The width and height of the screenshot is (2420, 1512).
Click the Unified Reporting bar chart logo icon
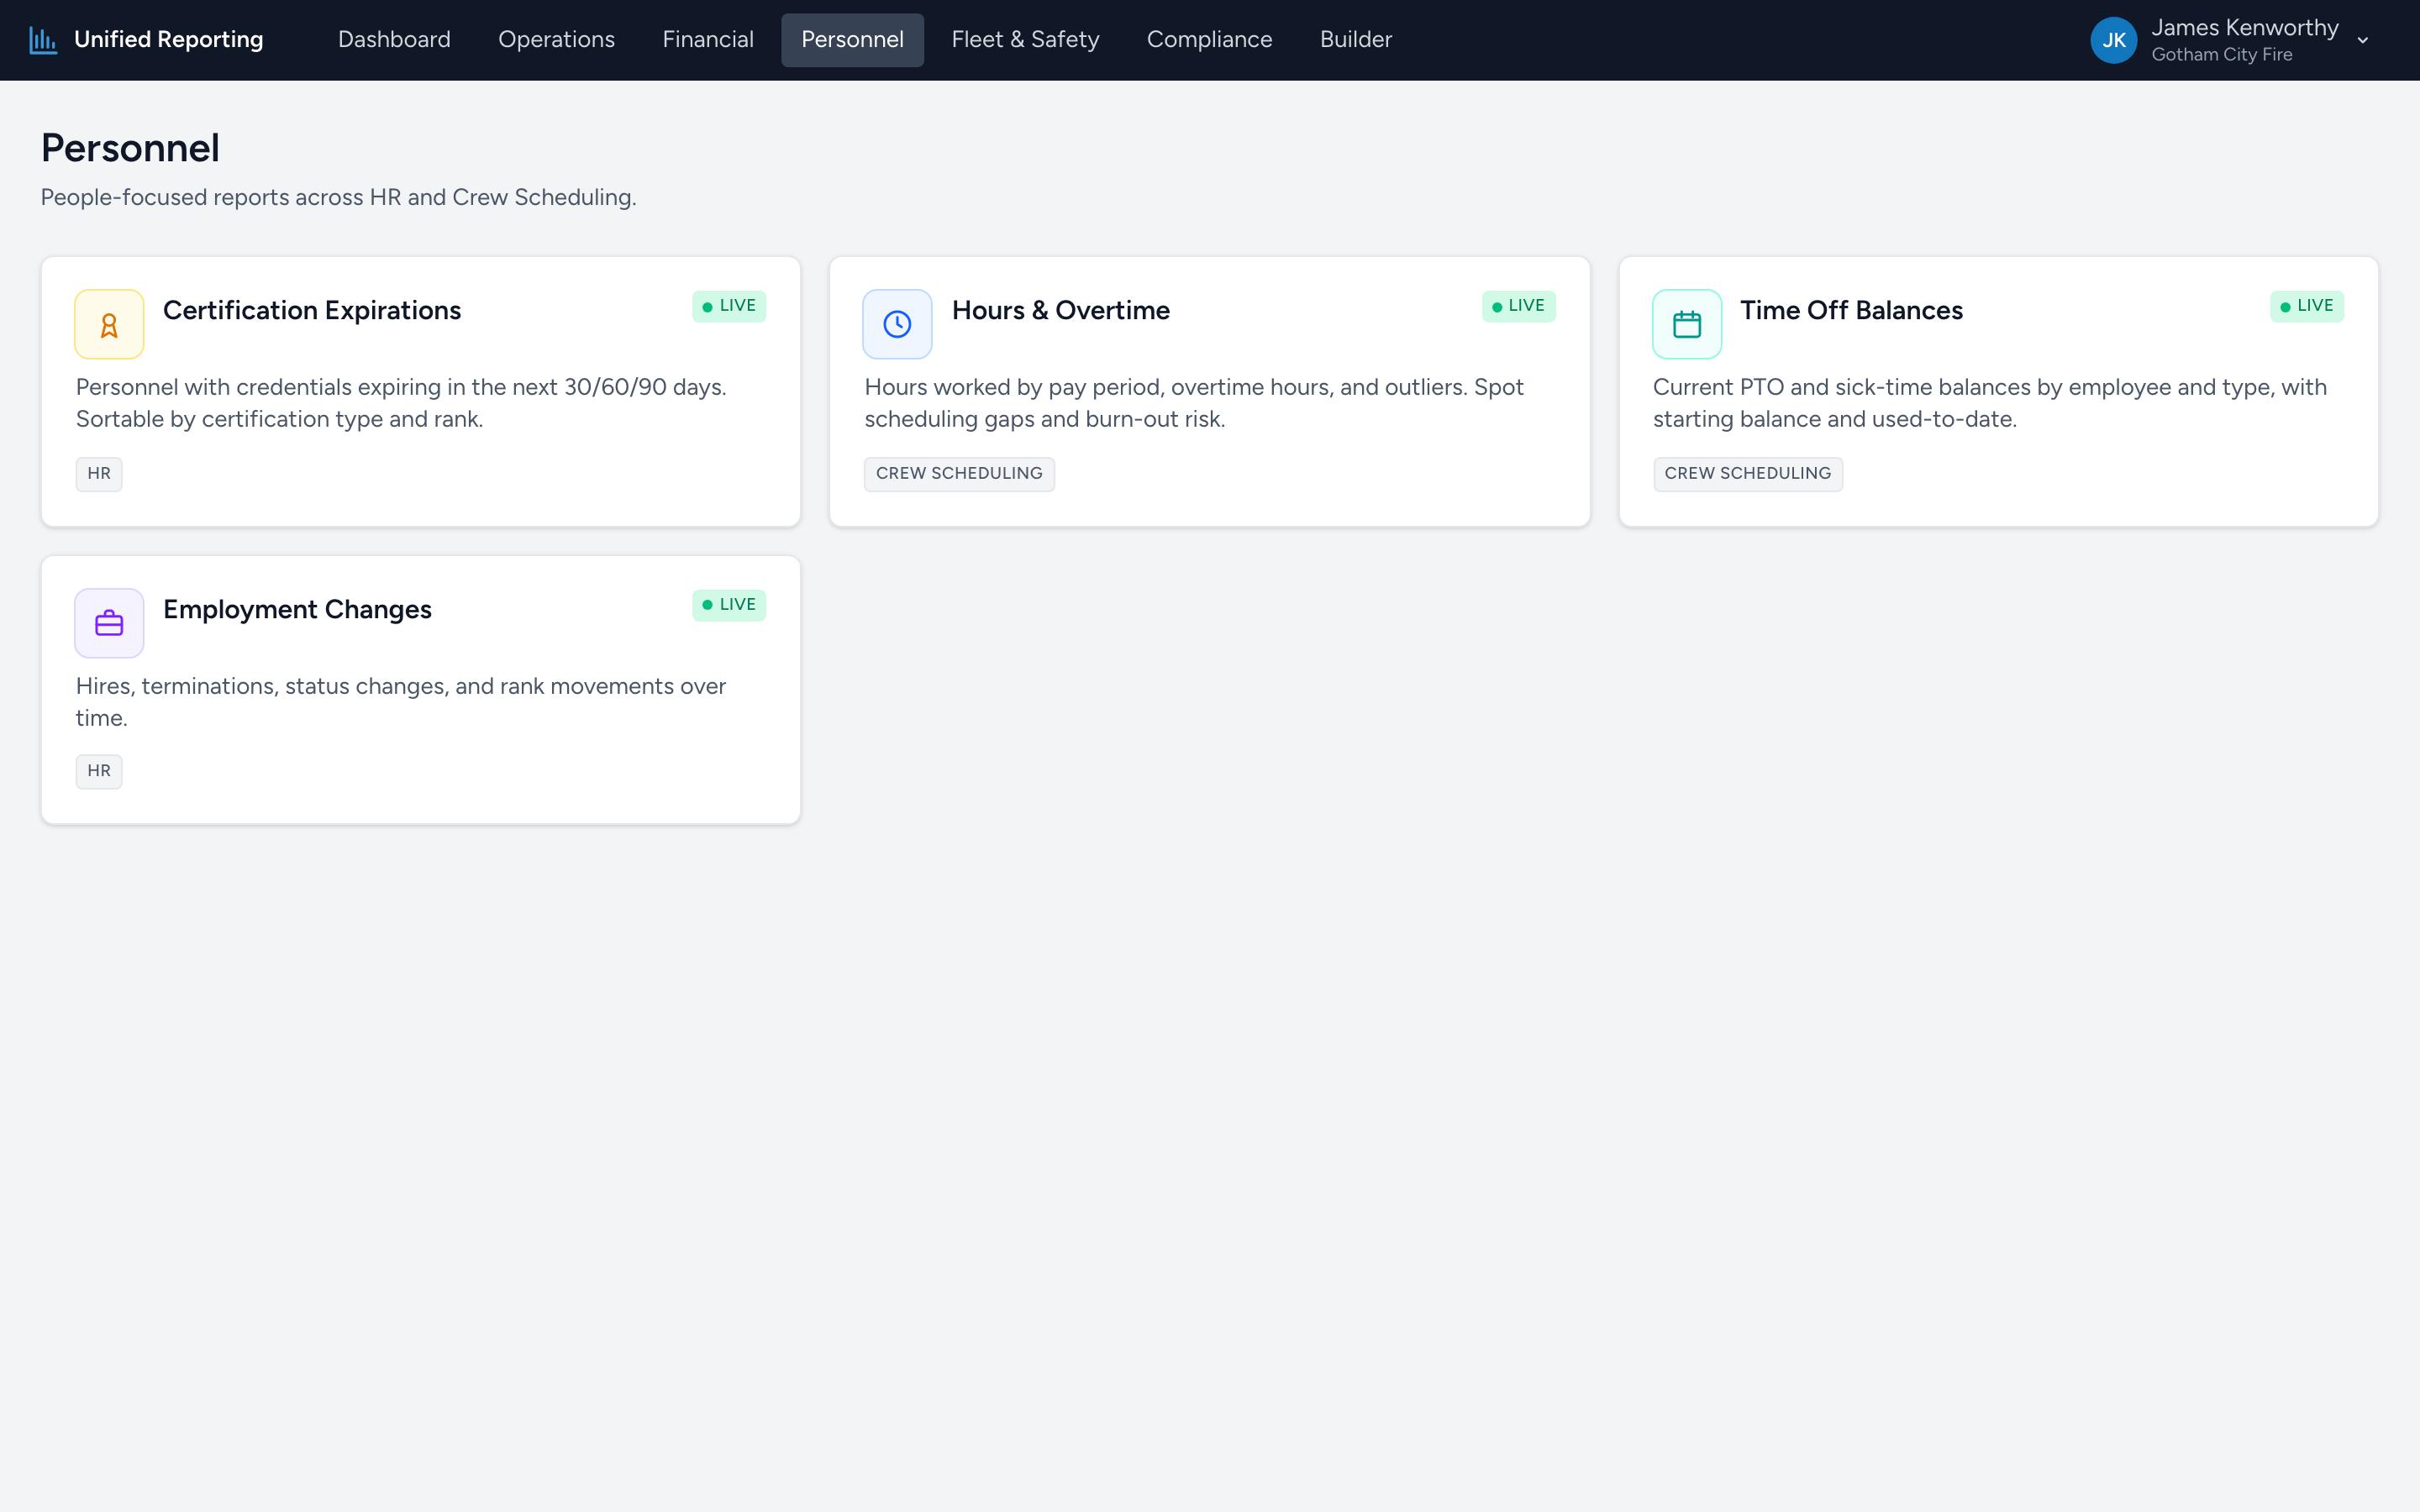[42, 40]
